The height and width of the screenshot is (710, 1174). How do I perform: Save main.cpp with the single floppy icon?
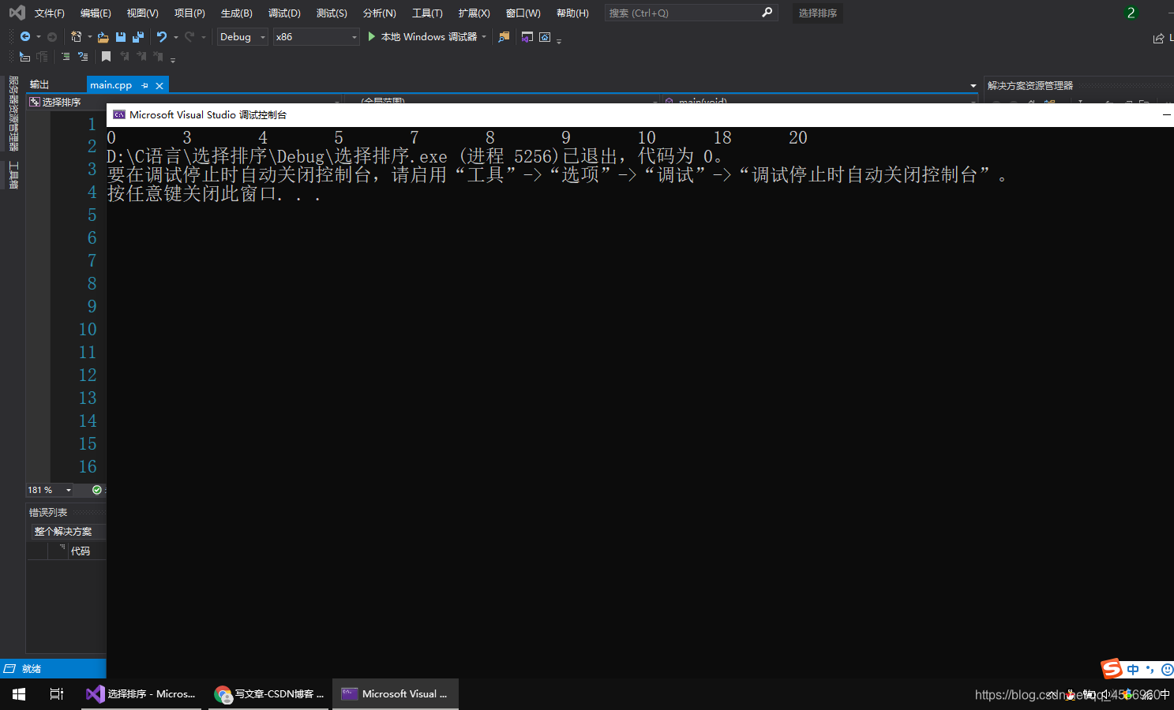coord(121,37)
